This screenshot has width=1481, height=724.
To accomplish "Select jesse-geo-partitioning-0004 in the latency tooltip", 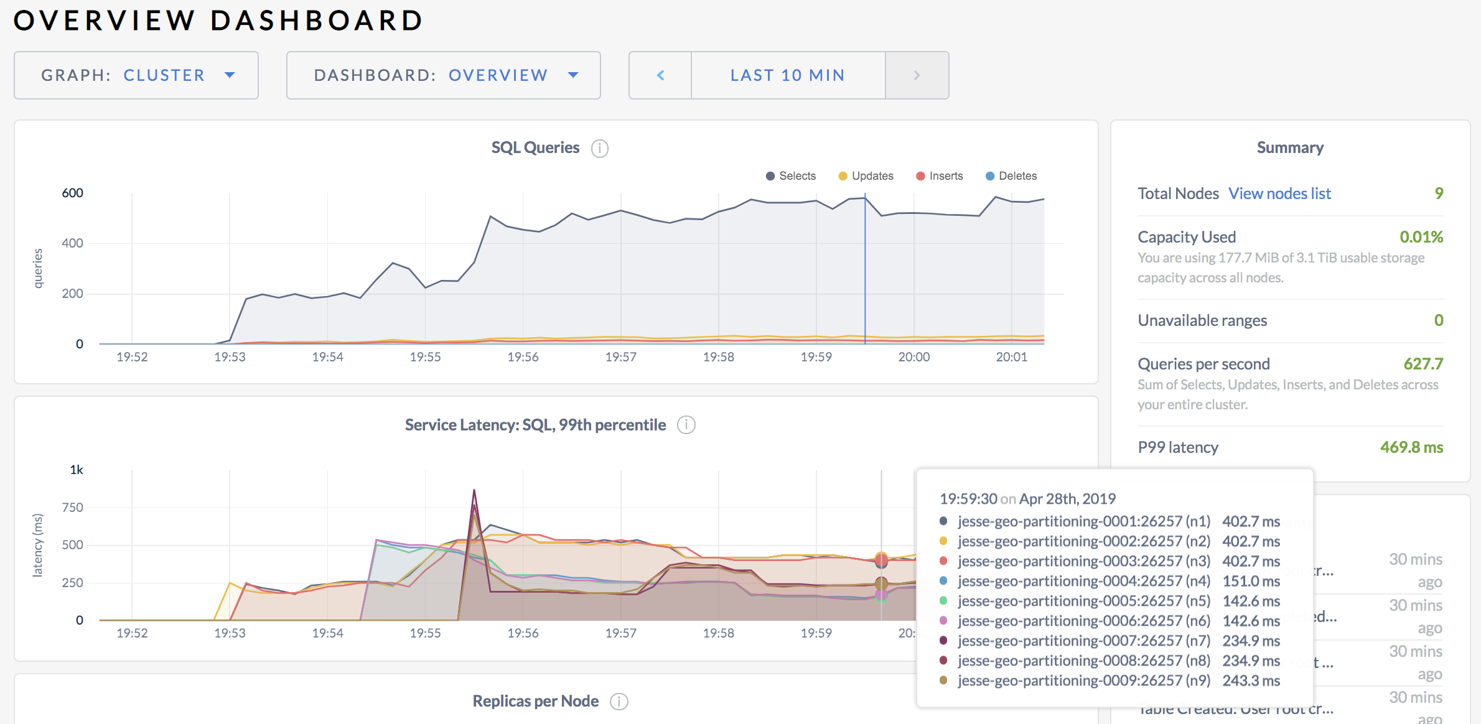I will pos(1083,581).
